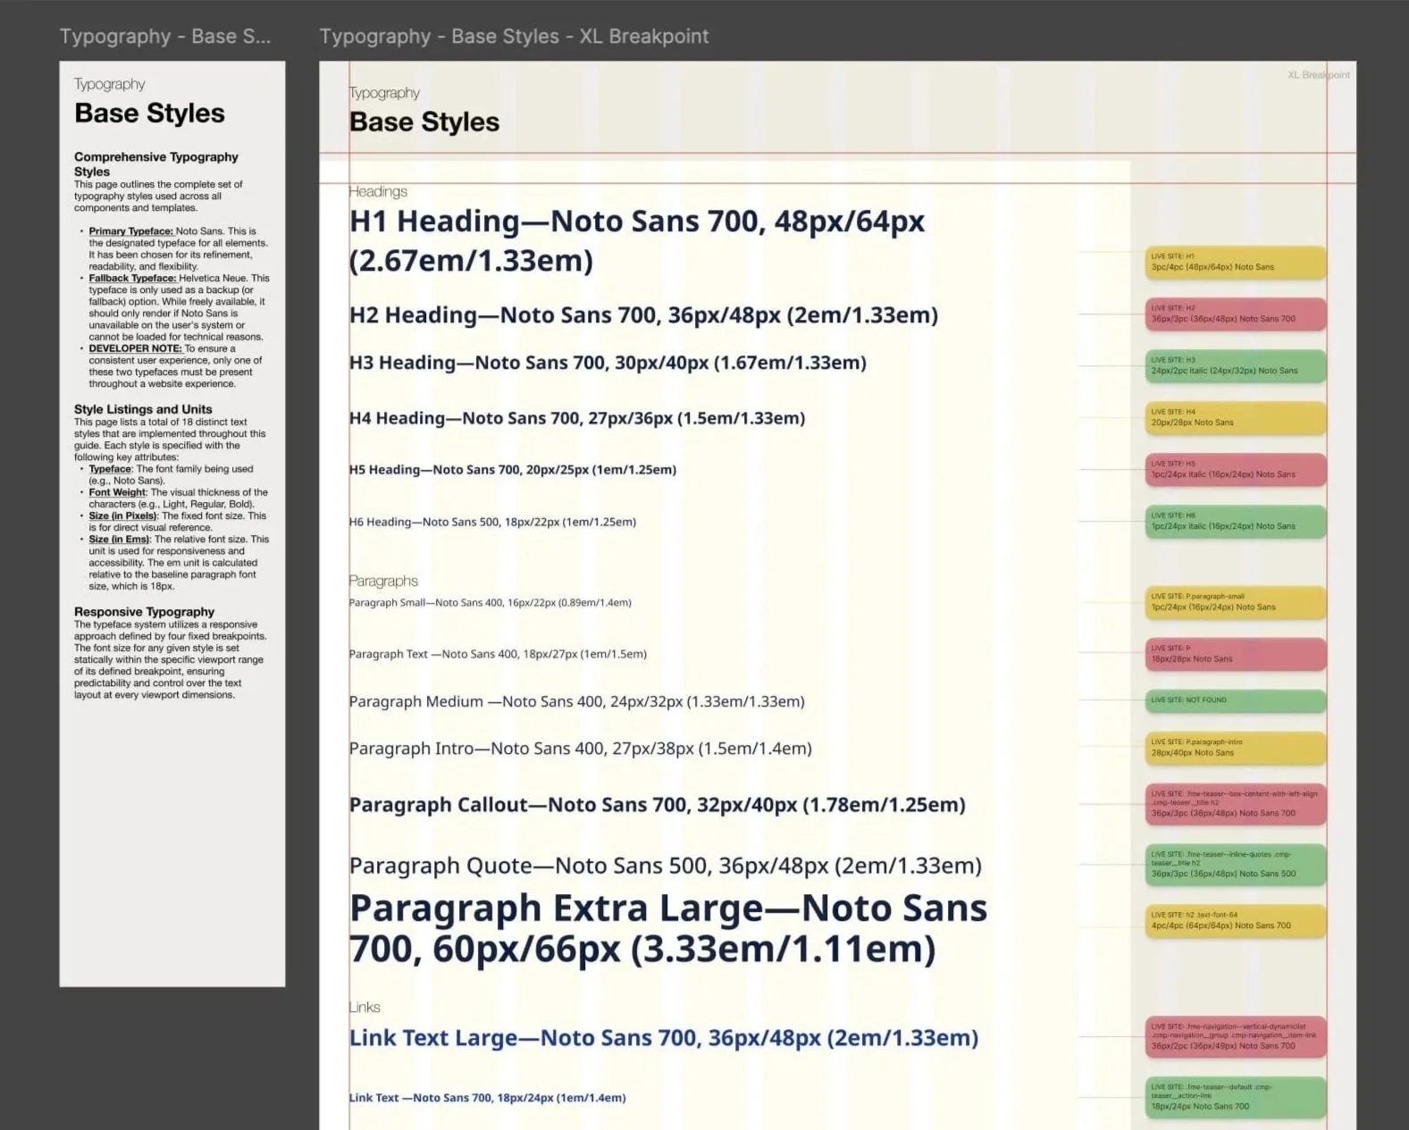Select the 'Paragraphs' section label
The image size is (1409, 1130).
[383, 581]
